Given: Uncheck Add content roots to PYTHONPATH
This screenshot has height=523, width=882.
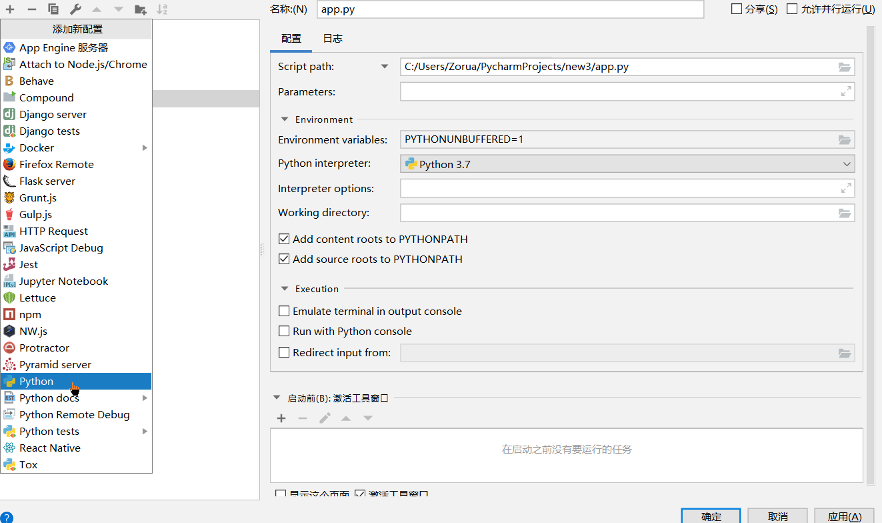Looking at the screenshot, I should coord(285,239).
